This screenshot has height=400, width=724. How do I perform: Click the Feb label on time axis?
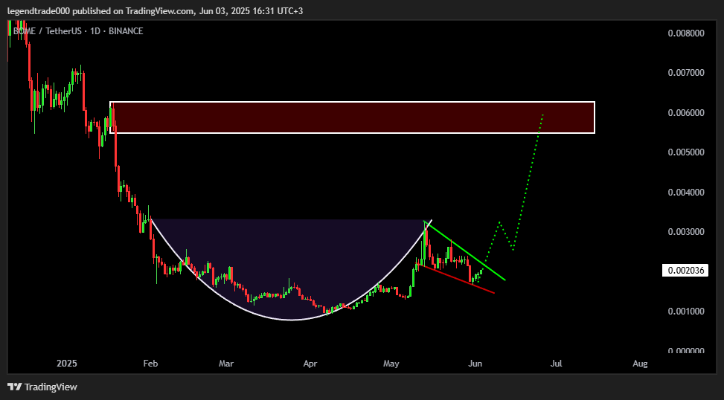150,364
